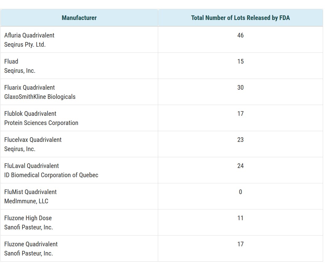
Task: Select the lot count 23 for Flucelvax
Action: (240, 140)
